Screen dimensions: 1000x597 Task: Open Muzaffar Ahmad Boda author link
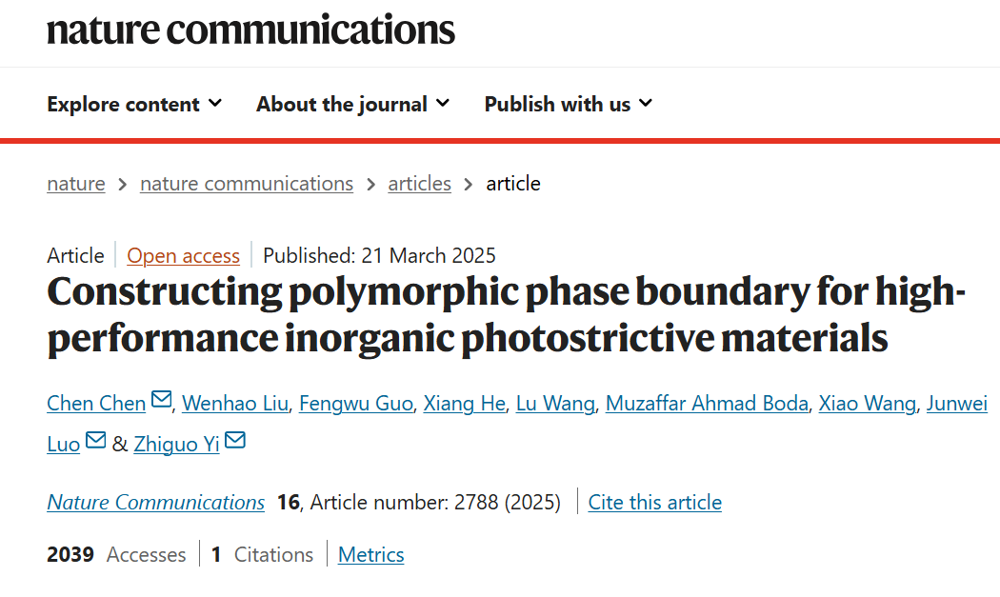[707, 403]
